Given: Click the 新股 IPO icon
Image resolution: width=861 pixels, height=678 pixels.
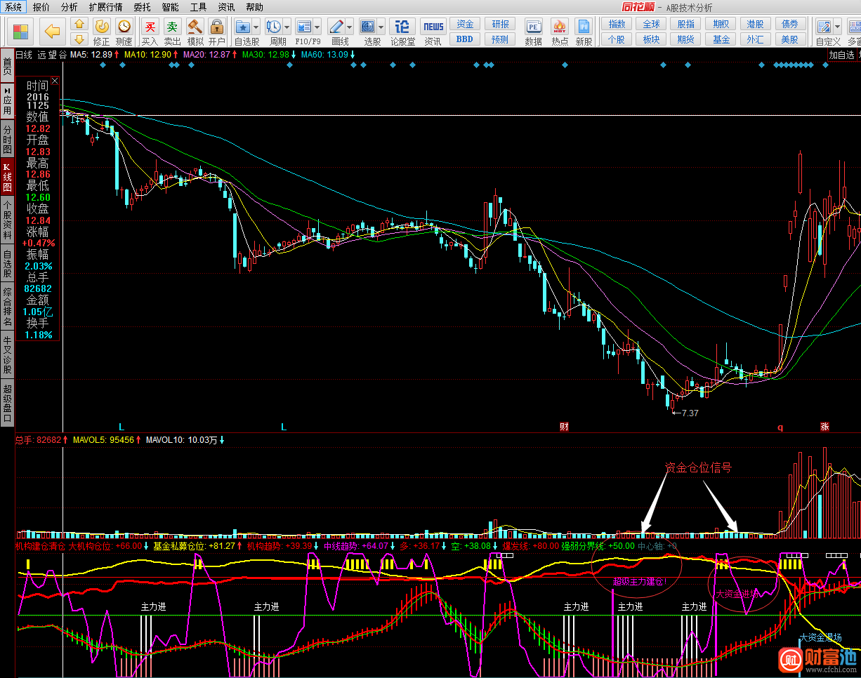Looking at the screenshot, I should click(584, 27).
